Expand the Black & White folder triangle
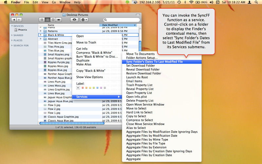 click(41, 35)
